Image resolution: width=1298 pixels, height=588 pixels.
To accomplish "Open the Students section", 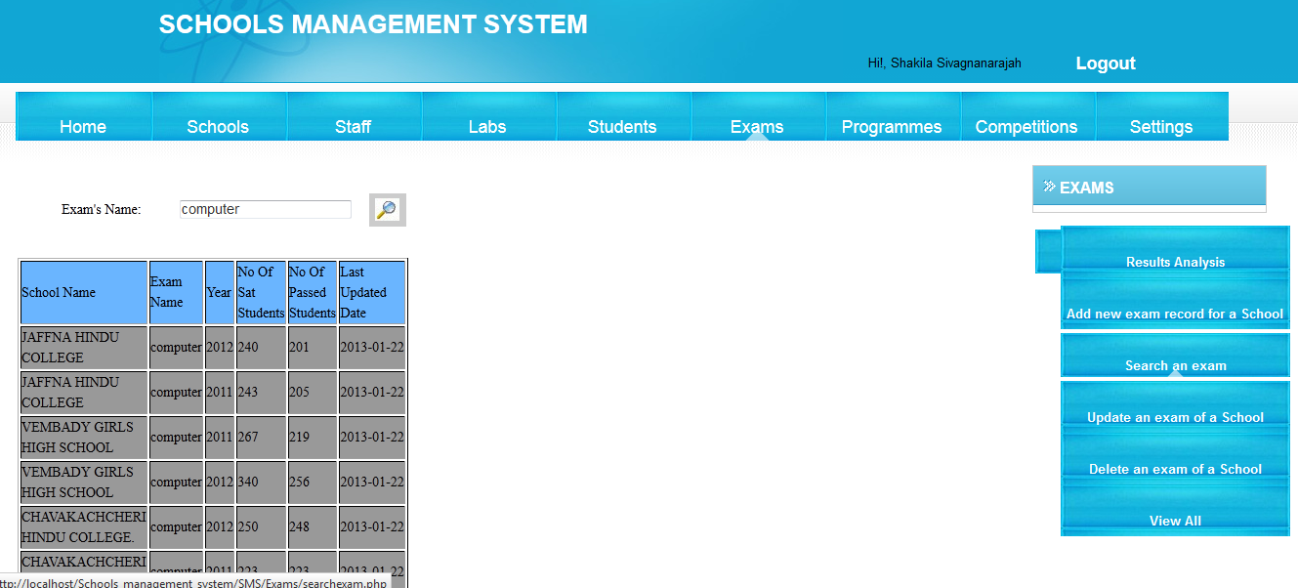I will point(623,126).
